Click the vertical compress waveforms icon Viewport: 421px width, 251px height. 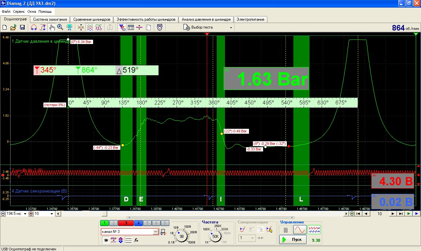click(81, 28)
